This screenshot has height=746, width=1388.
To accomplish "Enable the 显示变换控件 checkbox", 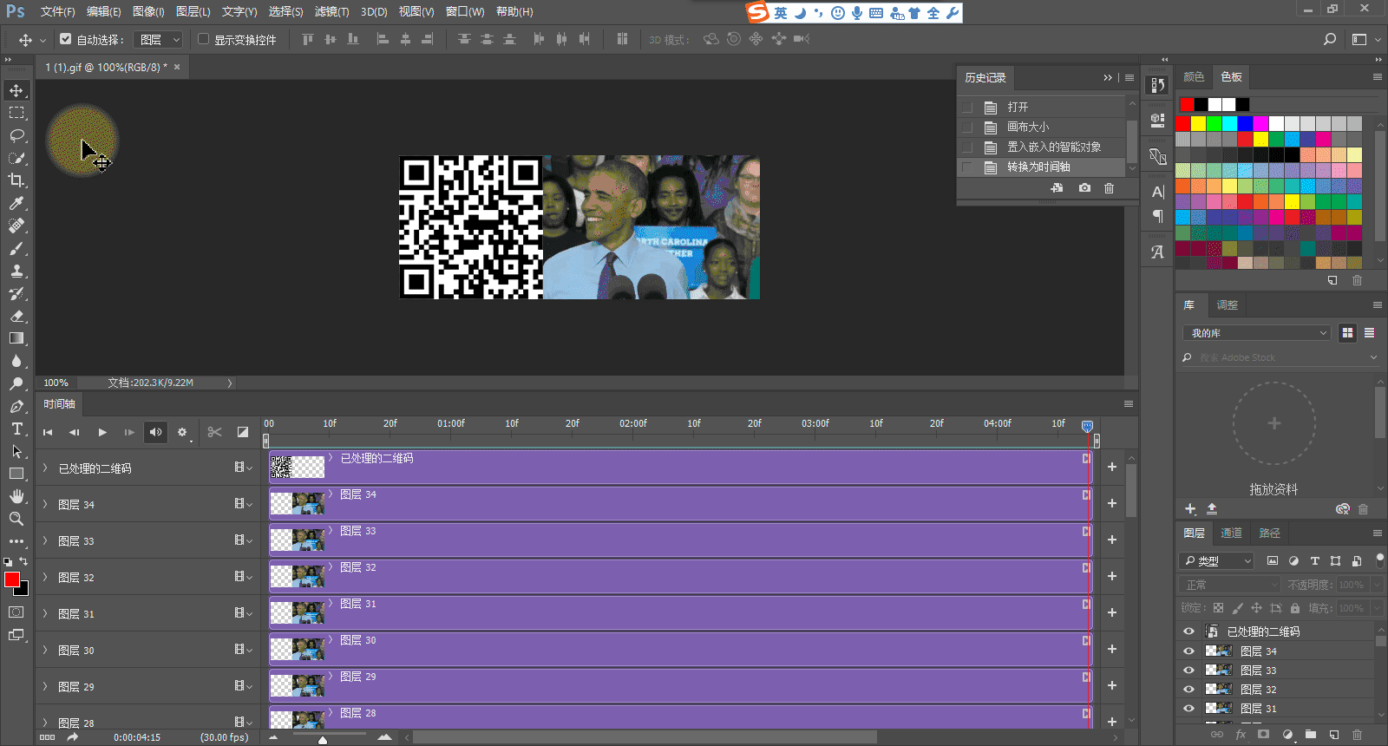I will [204, 39].
